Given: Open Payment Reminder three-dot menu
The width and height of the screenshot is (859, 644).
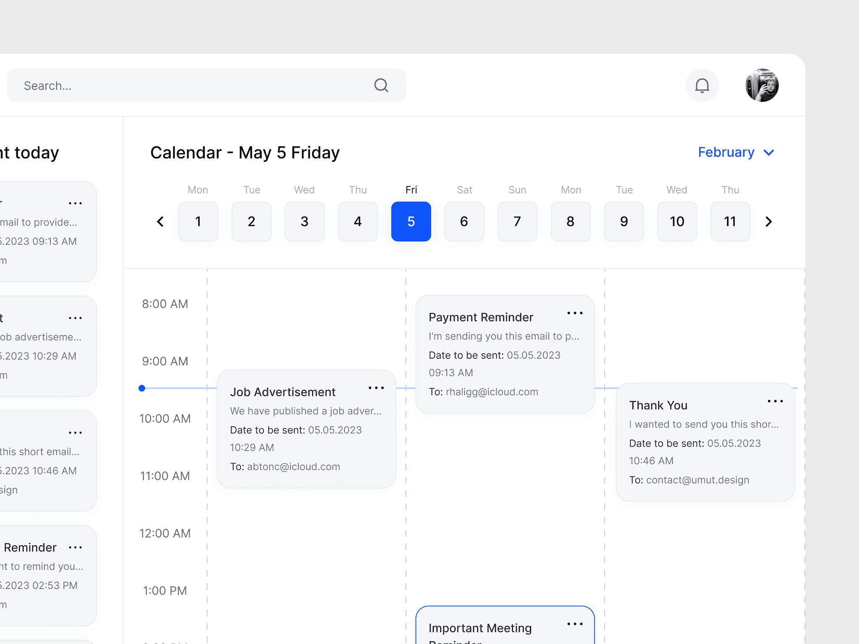Looking at the screenshot, I should 574,312.
